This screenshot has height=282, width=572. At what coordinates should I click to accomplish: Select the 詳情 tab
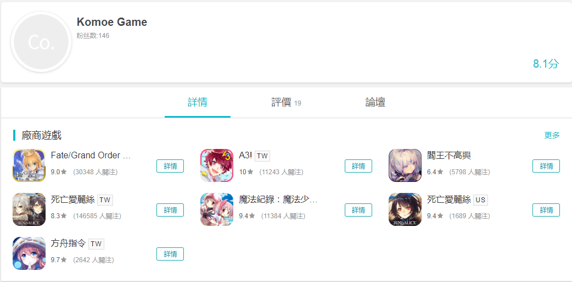pos(198,102)
